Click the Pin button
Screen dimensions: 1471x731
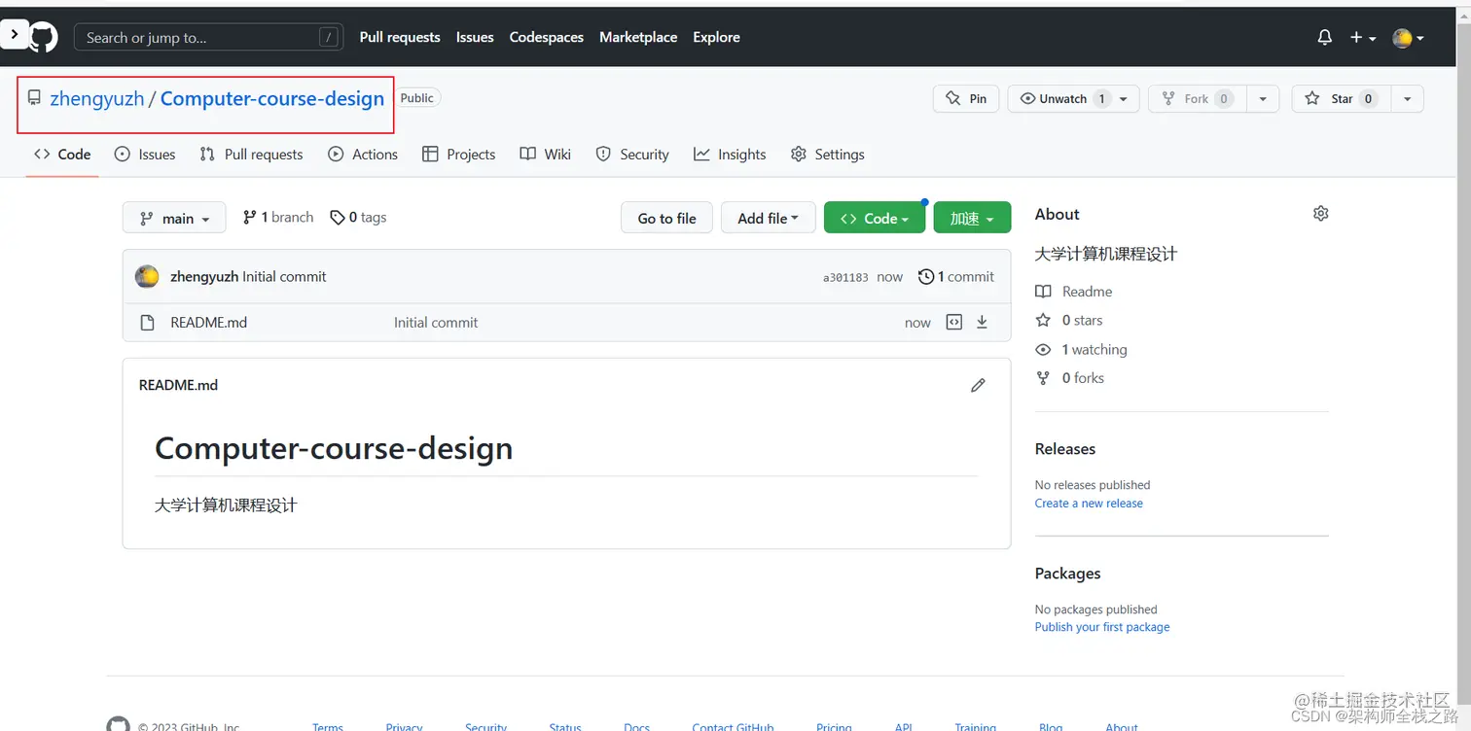point(966,98)
